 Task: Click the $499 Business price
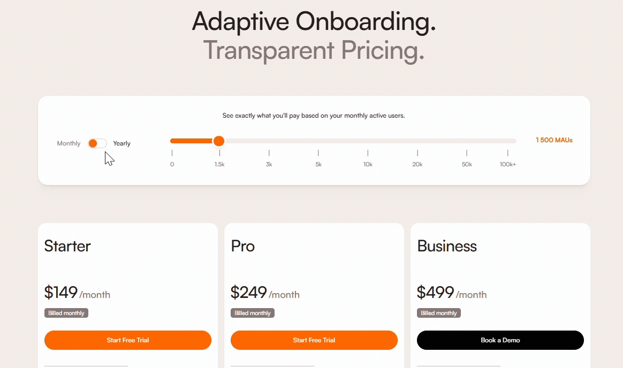tap(435, 293)
